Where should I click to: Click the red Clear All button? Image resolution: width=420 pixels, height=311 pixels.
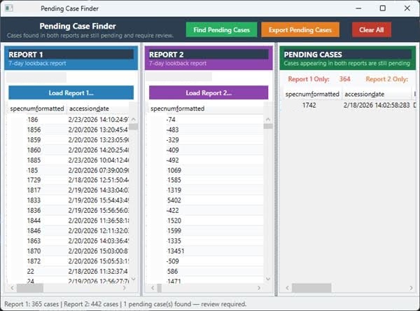(x=371, y=30)
